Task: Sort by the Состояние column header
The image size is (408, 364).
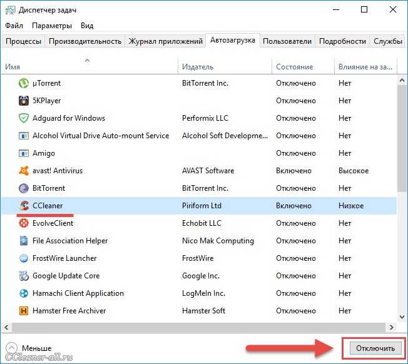Action: point(294,67)
